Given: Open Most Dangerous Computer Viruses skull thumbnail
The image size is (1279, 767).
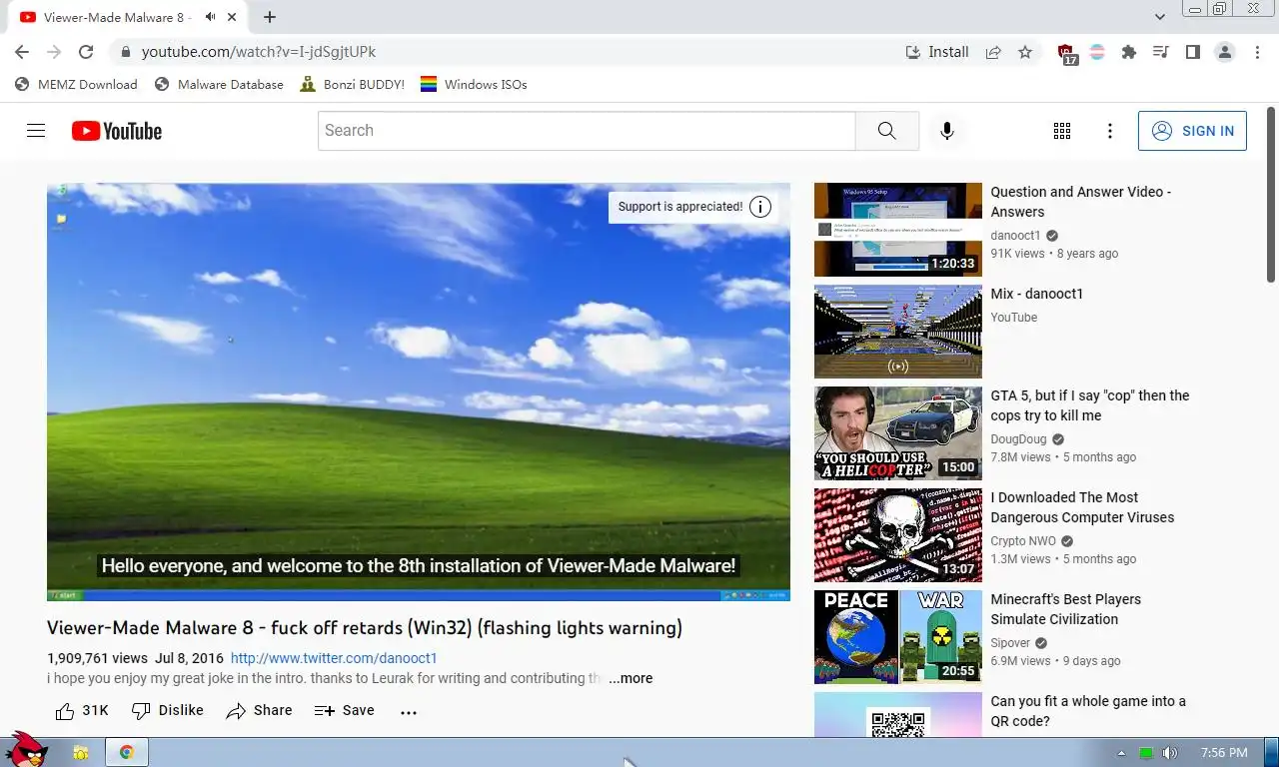Looking at the screenshot, I should (x=898, y=535).
